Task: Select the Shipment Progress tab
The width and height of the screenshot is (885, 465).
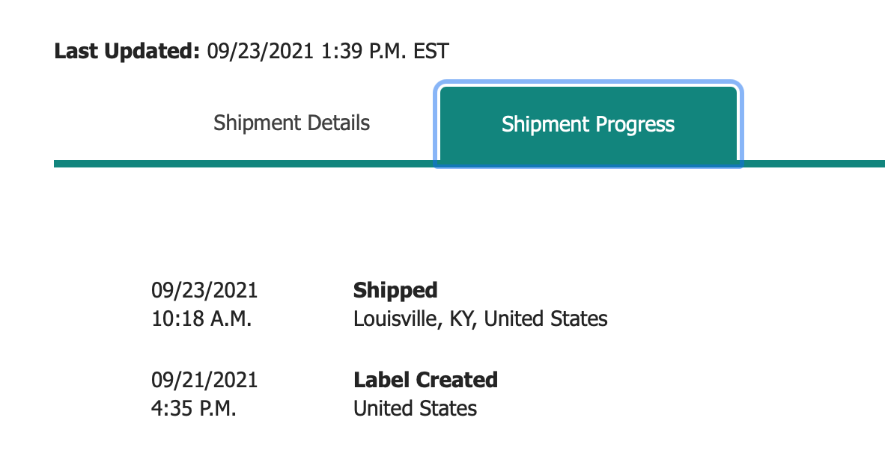Action: coord(588,124)
